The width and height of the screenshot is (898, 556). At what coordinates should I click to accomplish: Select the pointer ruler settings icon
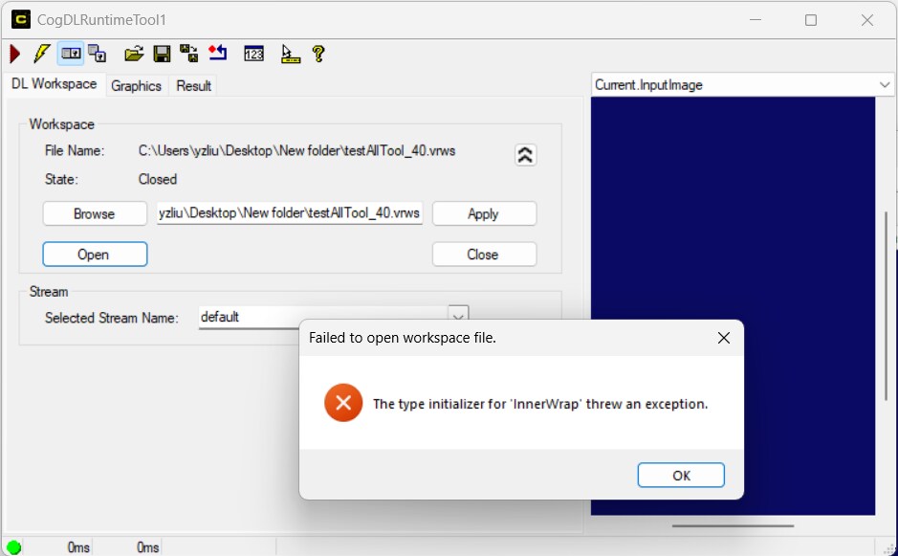coord(289,54)
